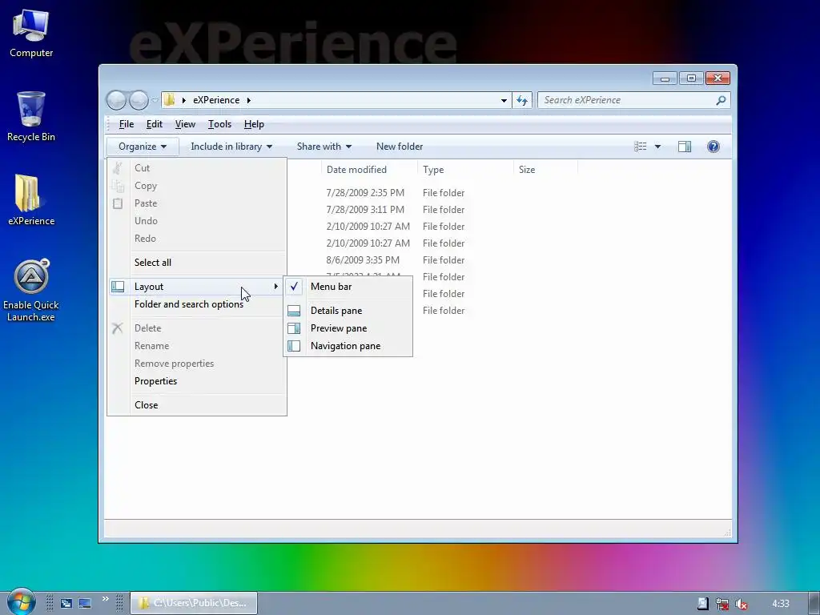Click the Start orb button
The height and width of the screenshot is (615, 820).
(x=20, y=602)
